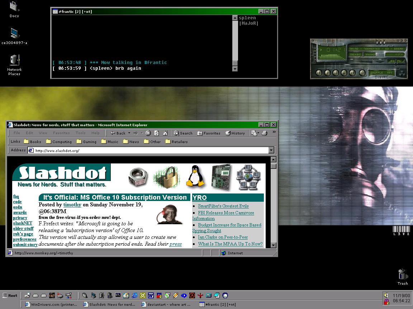Open the Docs desktop icon
This screenshot has width=413, height=309.
(14, 9)
